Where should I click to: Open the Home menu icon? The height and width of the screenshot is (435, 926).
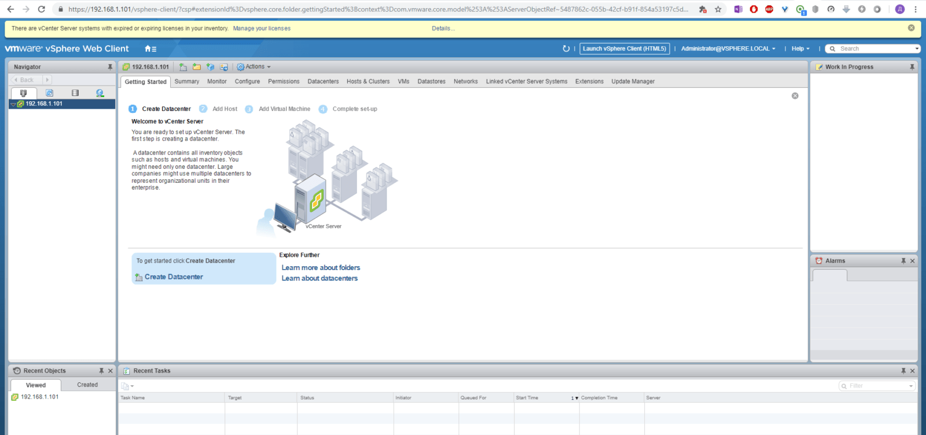(150, 49)
